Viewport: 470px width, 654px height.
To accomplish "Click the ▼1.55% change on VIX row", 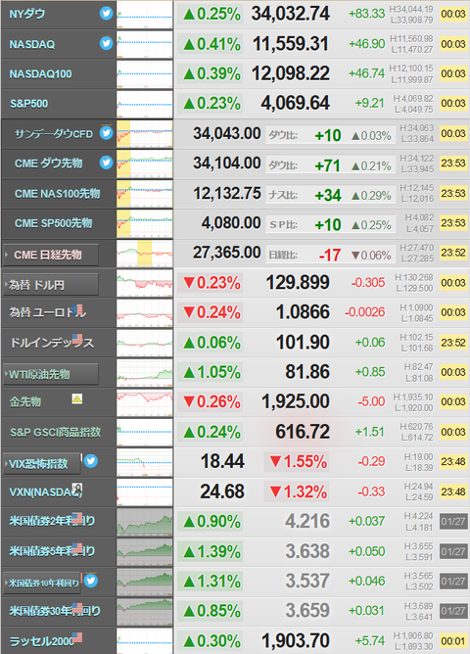I will point(298,462).
